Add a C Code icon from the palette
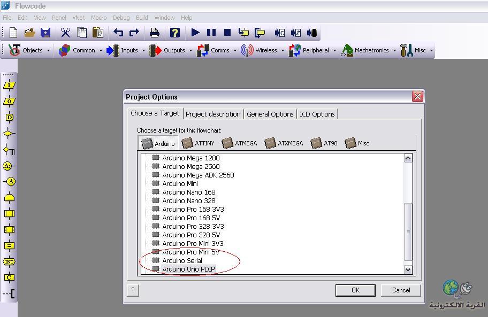 pyautogui.click(x=9, y=277)
